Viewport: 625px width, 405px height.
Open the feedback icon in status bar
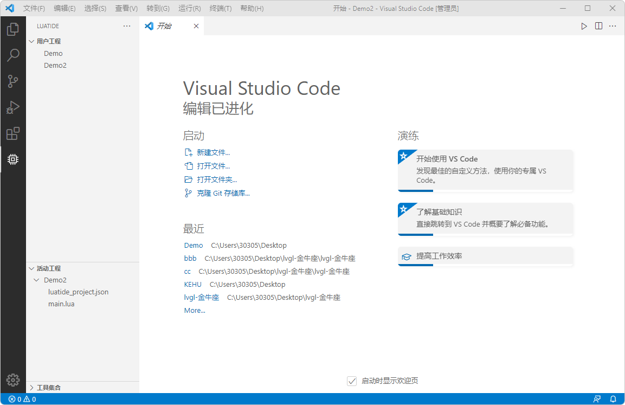(x=597, y=399)
